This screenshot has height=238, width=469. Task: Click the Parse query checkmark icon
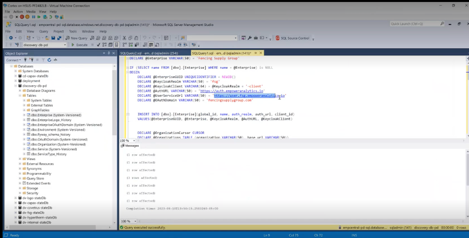pyautogui.click(x=98, y=45)
